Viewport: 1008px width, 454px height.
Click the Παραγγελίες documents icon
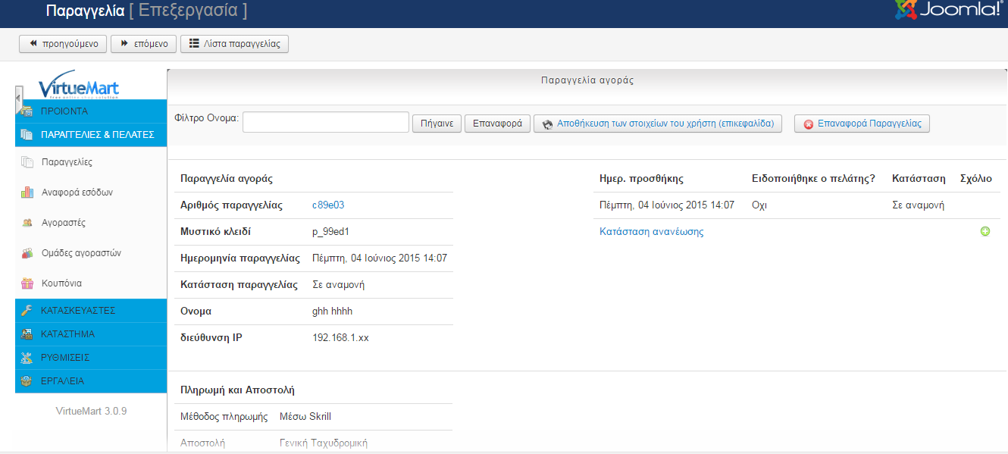pos(27,162)
